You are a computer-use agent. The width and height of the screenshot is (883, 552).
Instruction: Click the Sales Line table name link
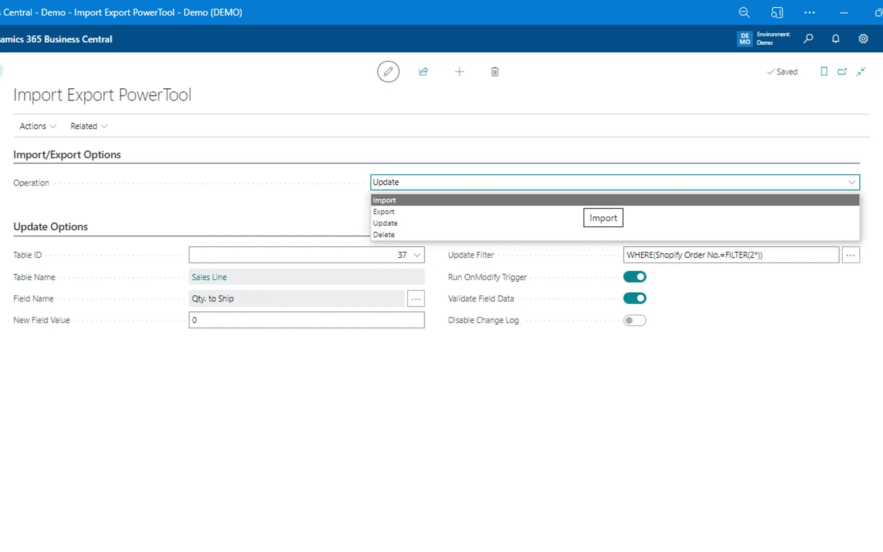209,277
